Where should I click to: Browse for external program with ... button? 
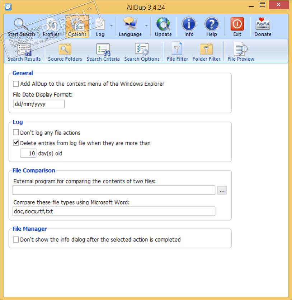click(x=222, y=190)
